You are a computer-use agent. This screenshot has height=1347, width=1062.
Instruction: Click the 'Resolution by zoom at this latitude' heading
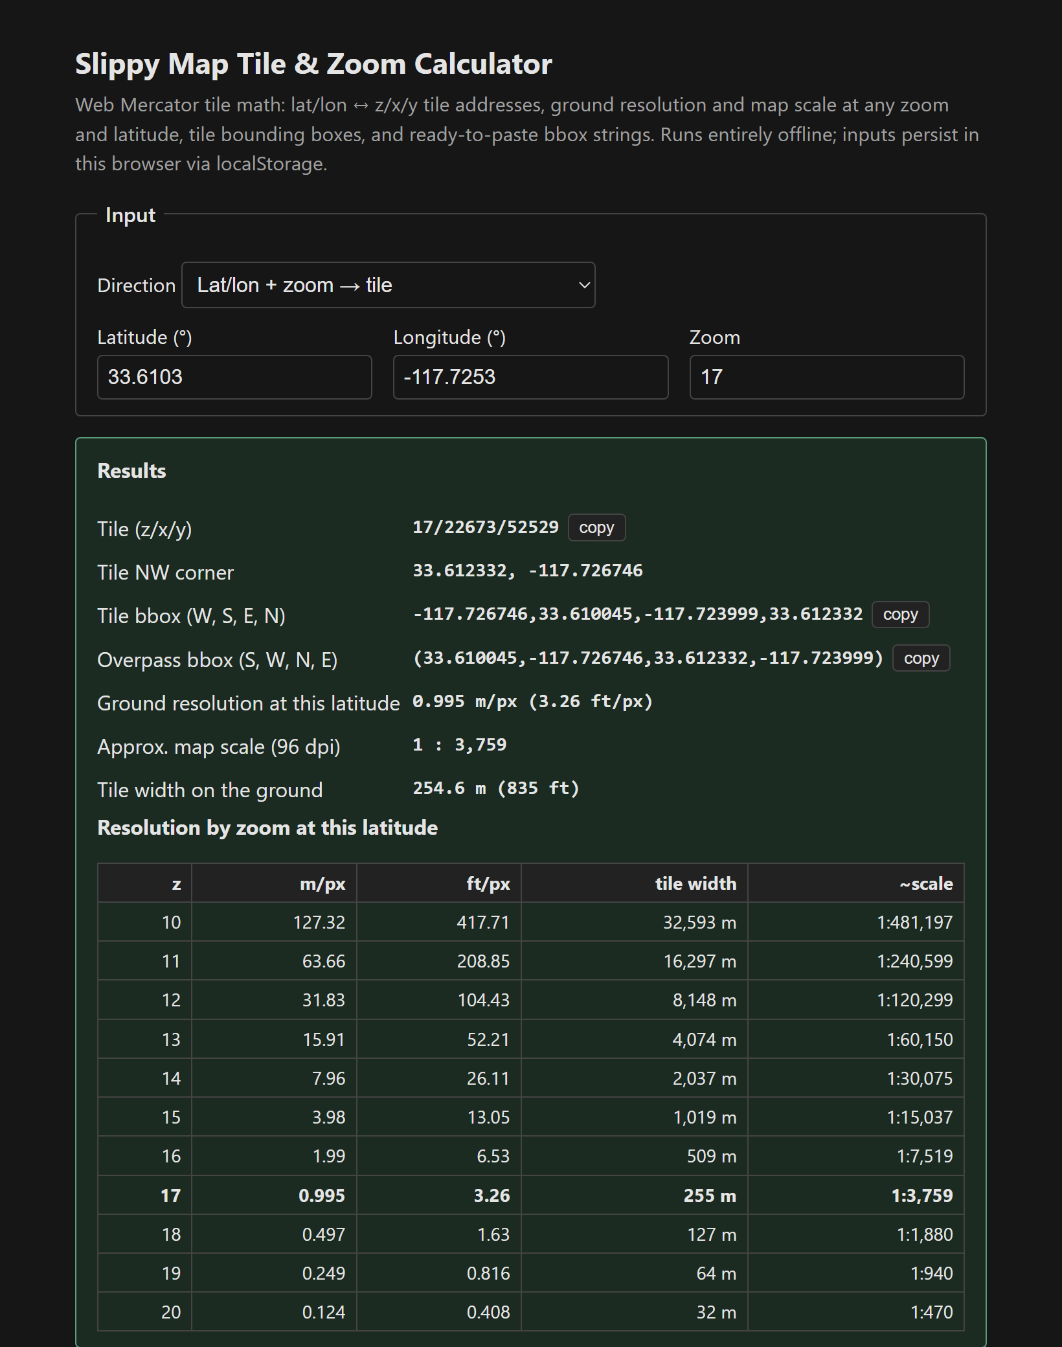coord(267,828)
